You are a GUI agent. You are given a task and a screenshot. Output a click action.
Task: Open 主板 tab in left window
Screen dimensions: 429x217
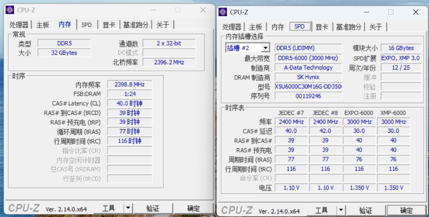coord(43,25)
